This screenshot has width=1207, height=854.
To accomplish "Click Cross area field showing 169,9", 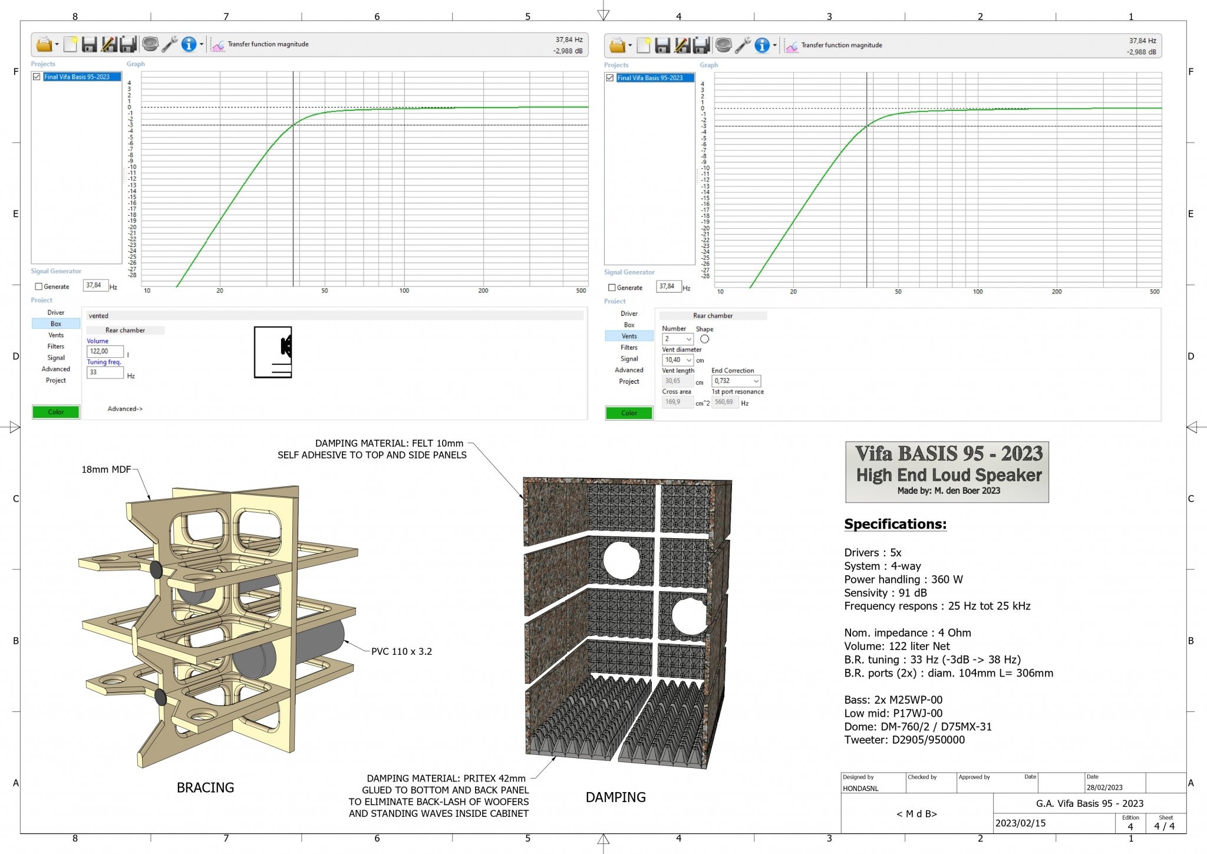I will tap(677, 402).
